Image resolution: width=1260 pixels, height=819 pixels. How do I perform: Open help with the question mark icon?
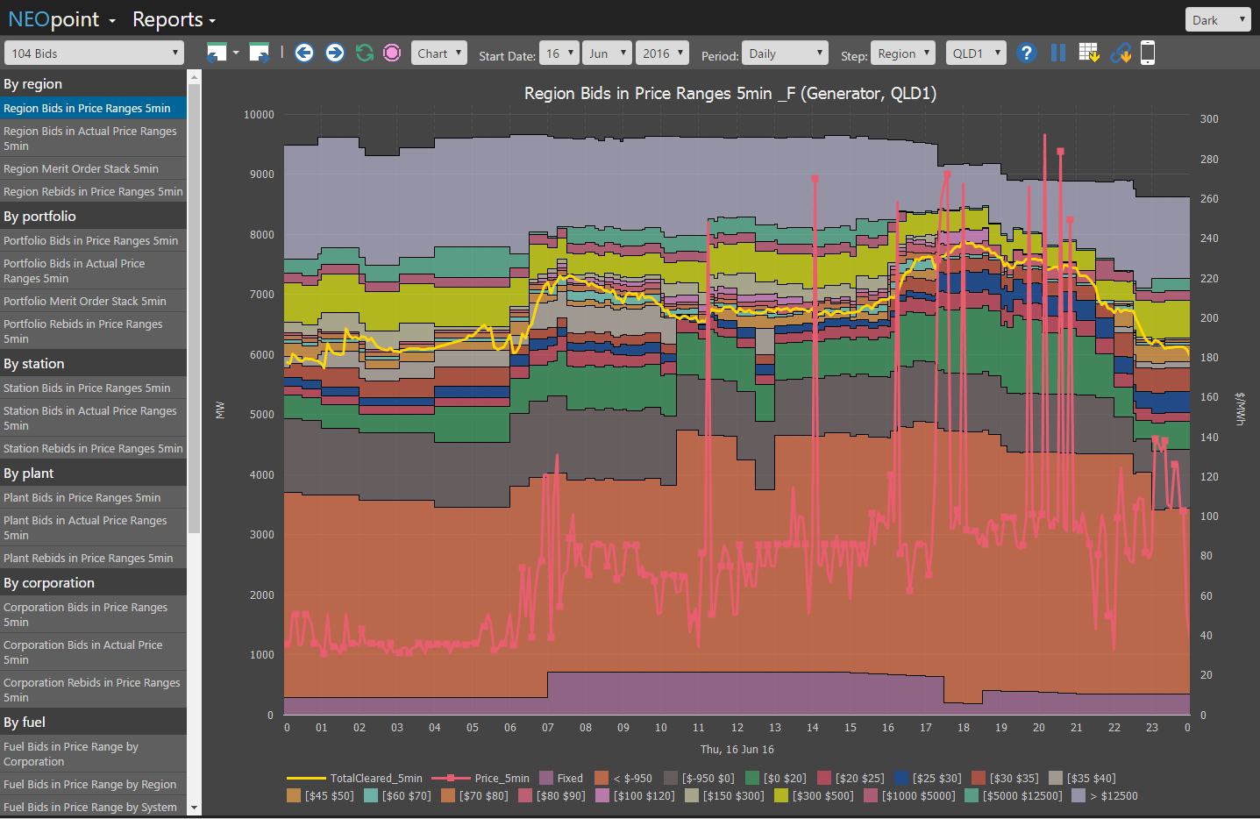(1027, 53)
